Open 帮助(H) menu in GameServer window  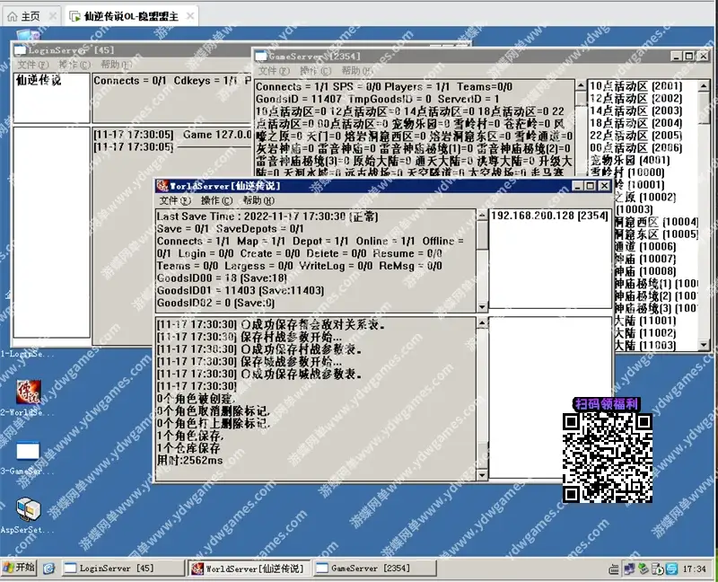pos(357,71)
